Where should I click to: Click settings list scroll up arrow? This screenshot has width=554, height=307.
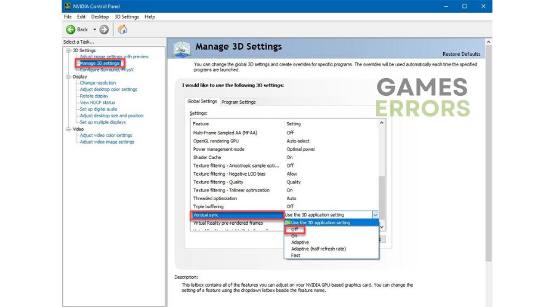tap(382, 123)
